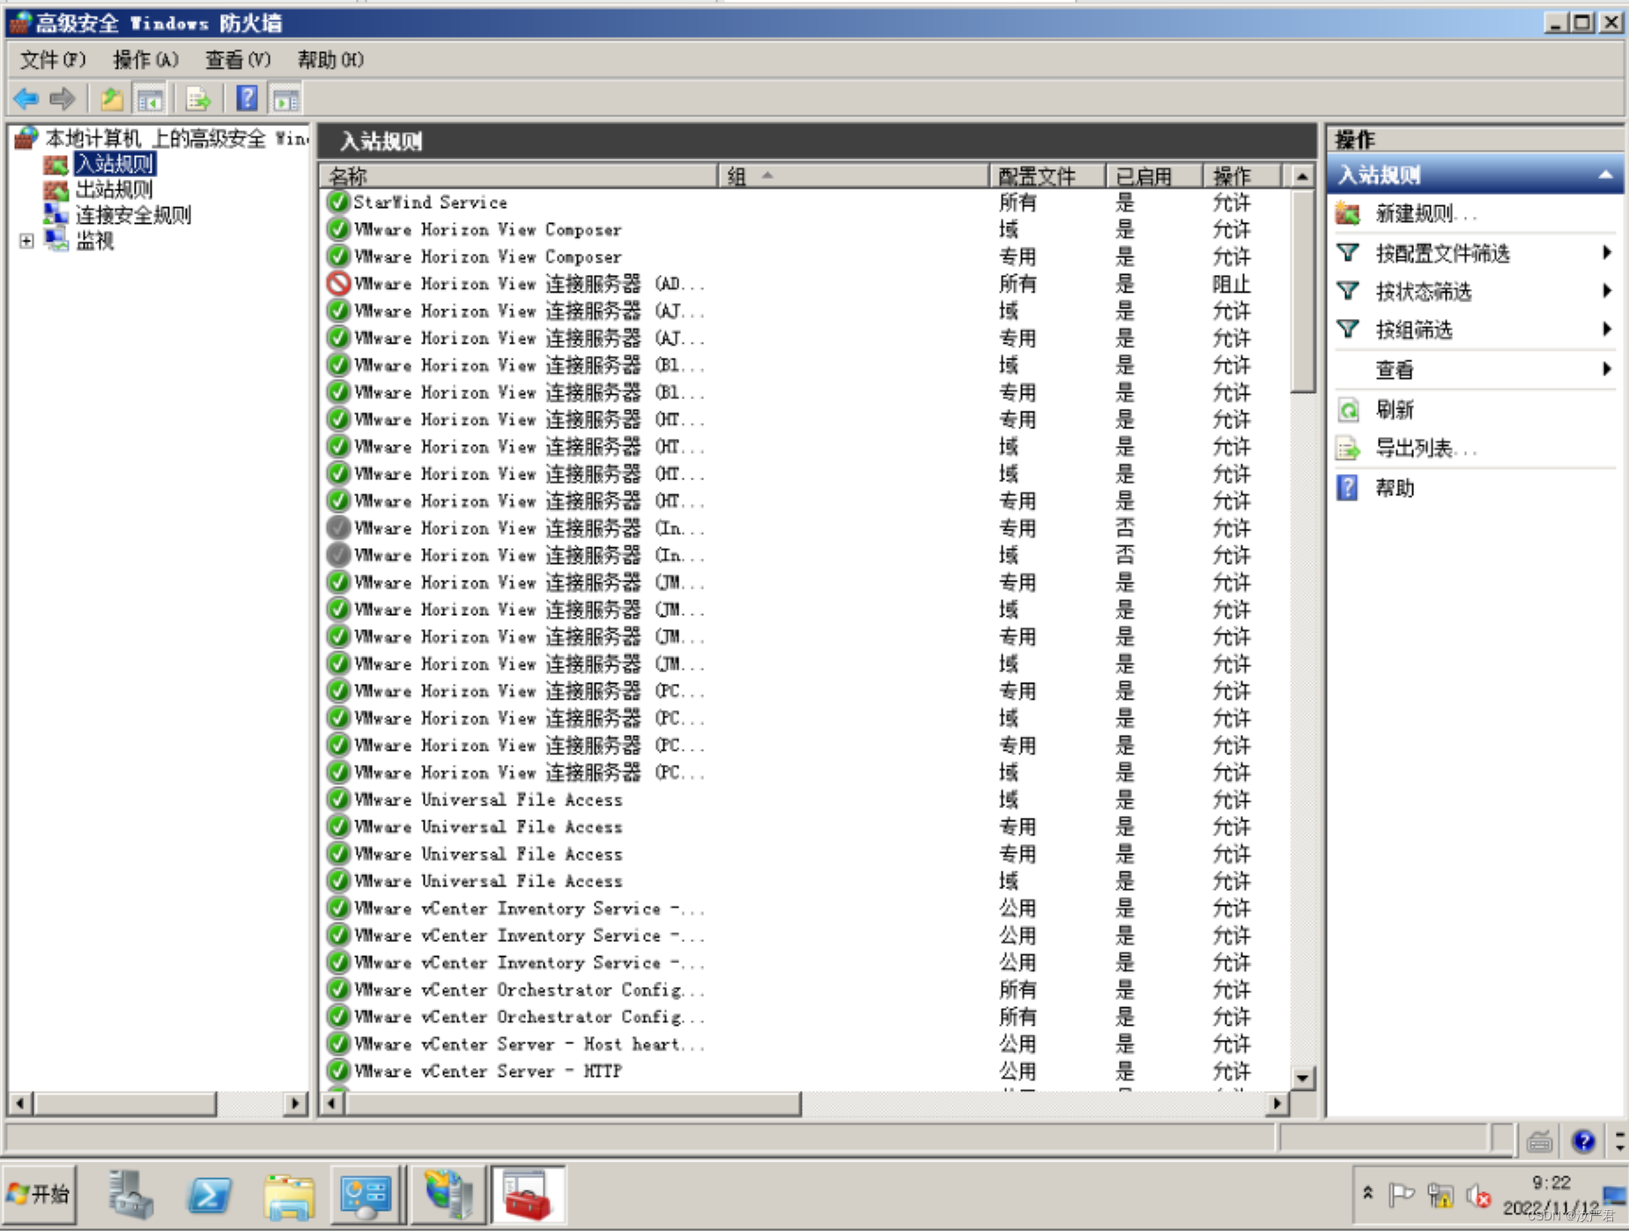Click the firewall toolbox taskbar button
This screenshot has width=1629, height=1231.
[528, 1195]
